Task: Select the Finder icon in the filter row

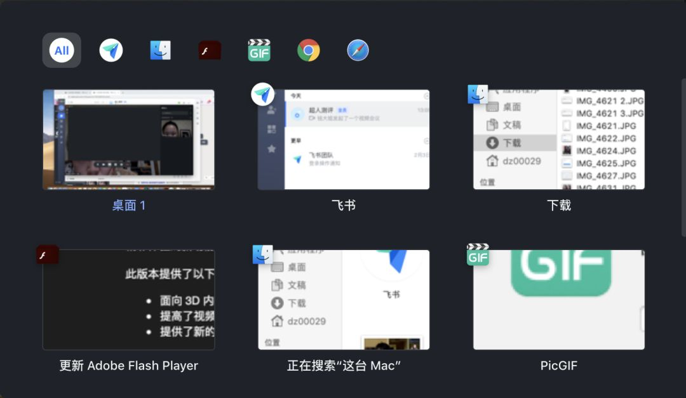Action: pos(160,50)
